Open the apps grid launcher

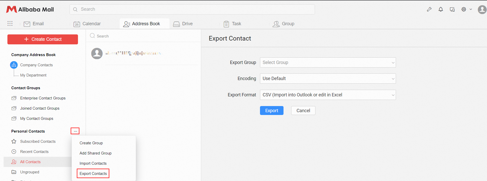[x=10, y=23]
